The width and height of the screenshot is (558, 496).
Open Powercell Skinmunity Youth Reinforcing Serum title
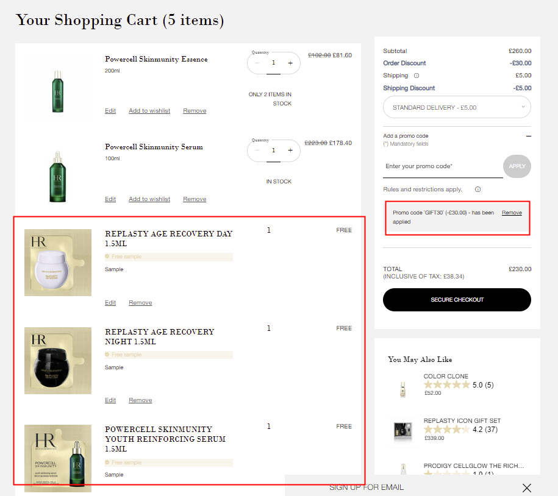(165, 439)
